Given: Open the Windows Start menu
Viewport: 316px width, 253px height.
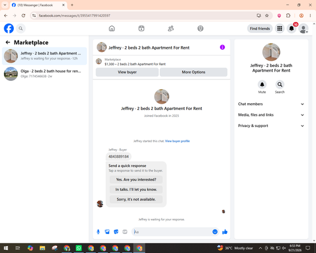Looking at the screenshot, I should (x=6, y=248).
